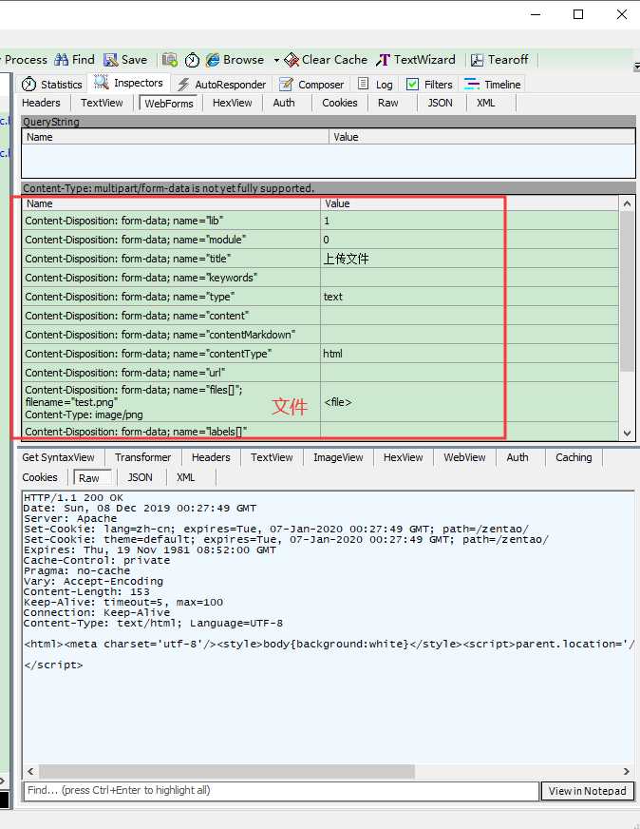Select request TextView inspector tab
The image size is (640, 829).
(102, 103)
